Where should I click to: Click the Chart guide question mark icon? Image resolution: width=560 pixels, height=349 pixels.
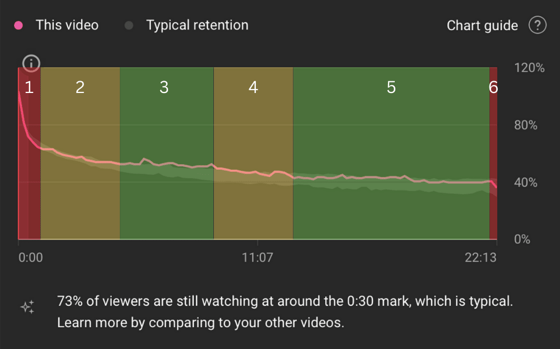[x=537, y=25]
